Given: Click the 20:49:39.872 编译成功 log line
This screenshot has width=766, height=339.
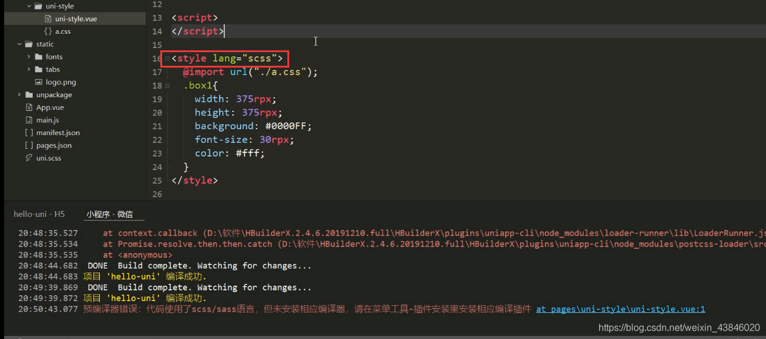Looking at the screenshot, I should (112, 298).
